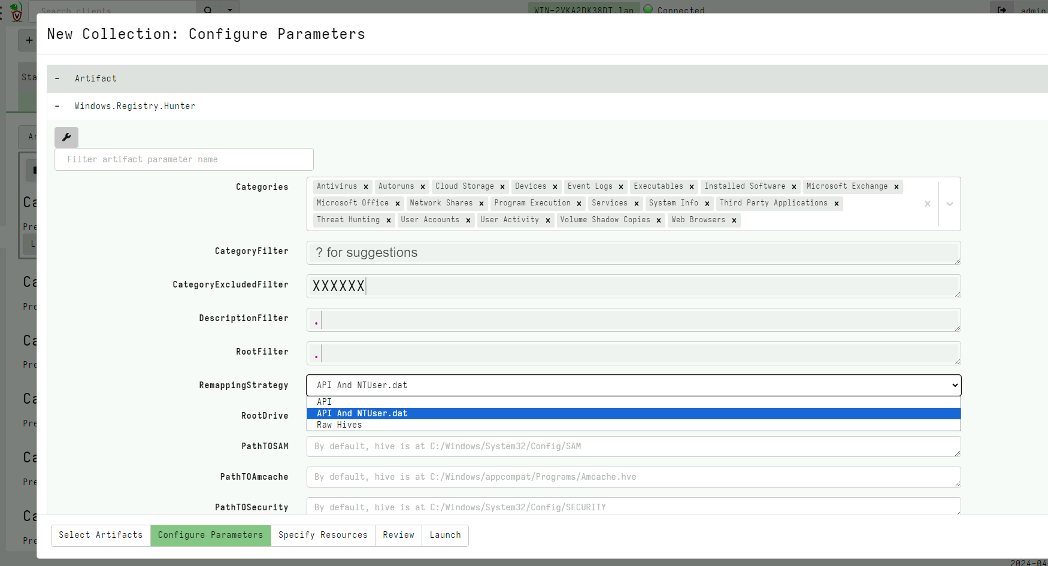
Task: Click the wrench icon above parameter filter
Action: [x=66, y=137]
